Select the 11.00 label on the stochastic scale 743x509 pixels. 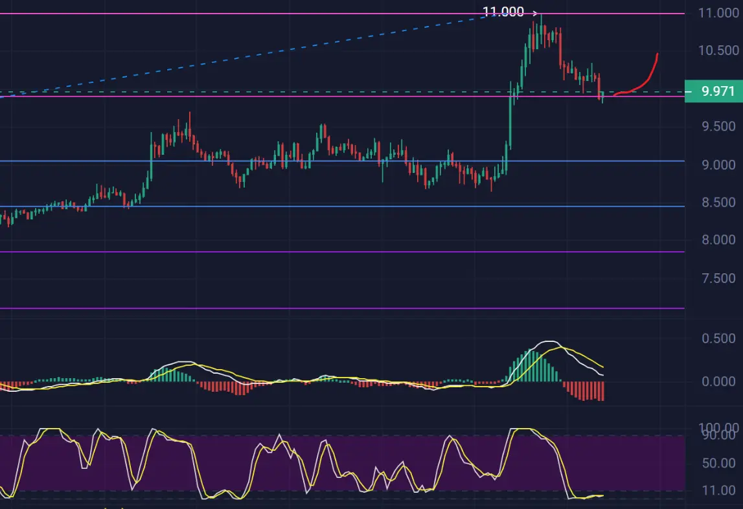pyautogui.click(x=718, y=490)
